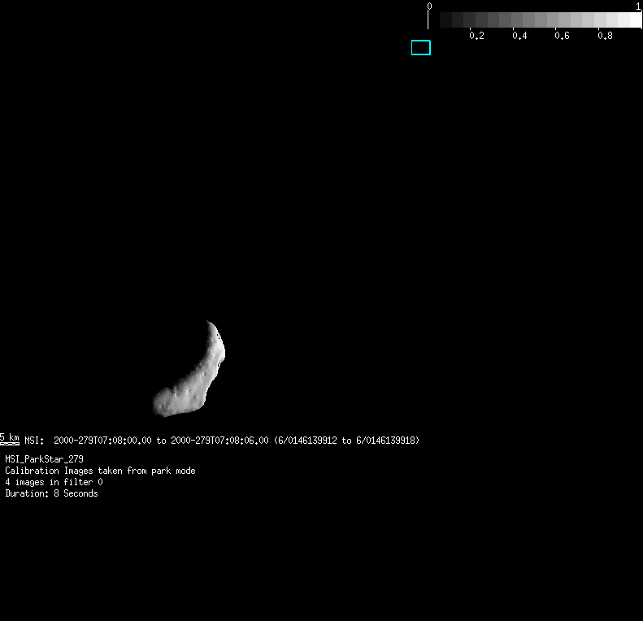Select the 0.2 tick on grayscale legend
The height and width of the screenshot is (621, 643).
tap(476, 36)
